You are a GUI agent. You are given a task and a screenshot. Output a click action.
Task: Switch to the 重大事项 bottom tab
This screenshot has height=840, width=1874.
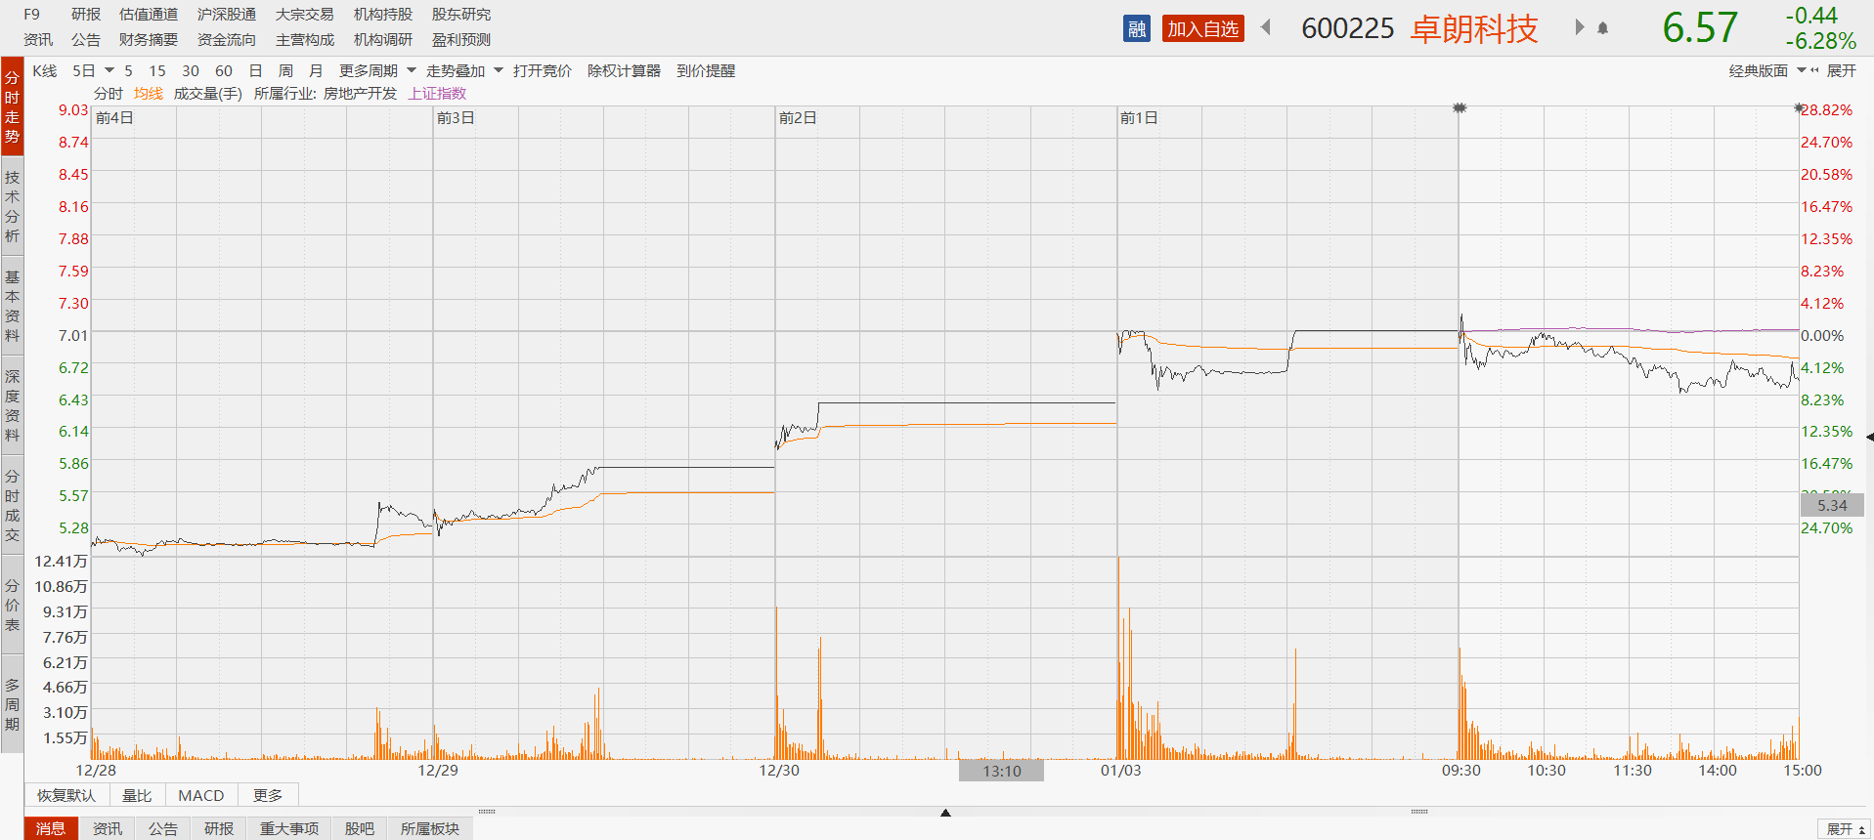(289, 829)
